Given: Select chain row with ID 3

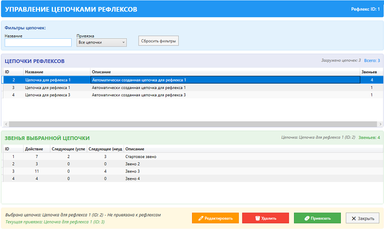Looking at the screenshot, I should point(128,87).
